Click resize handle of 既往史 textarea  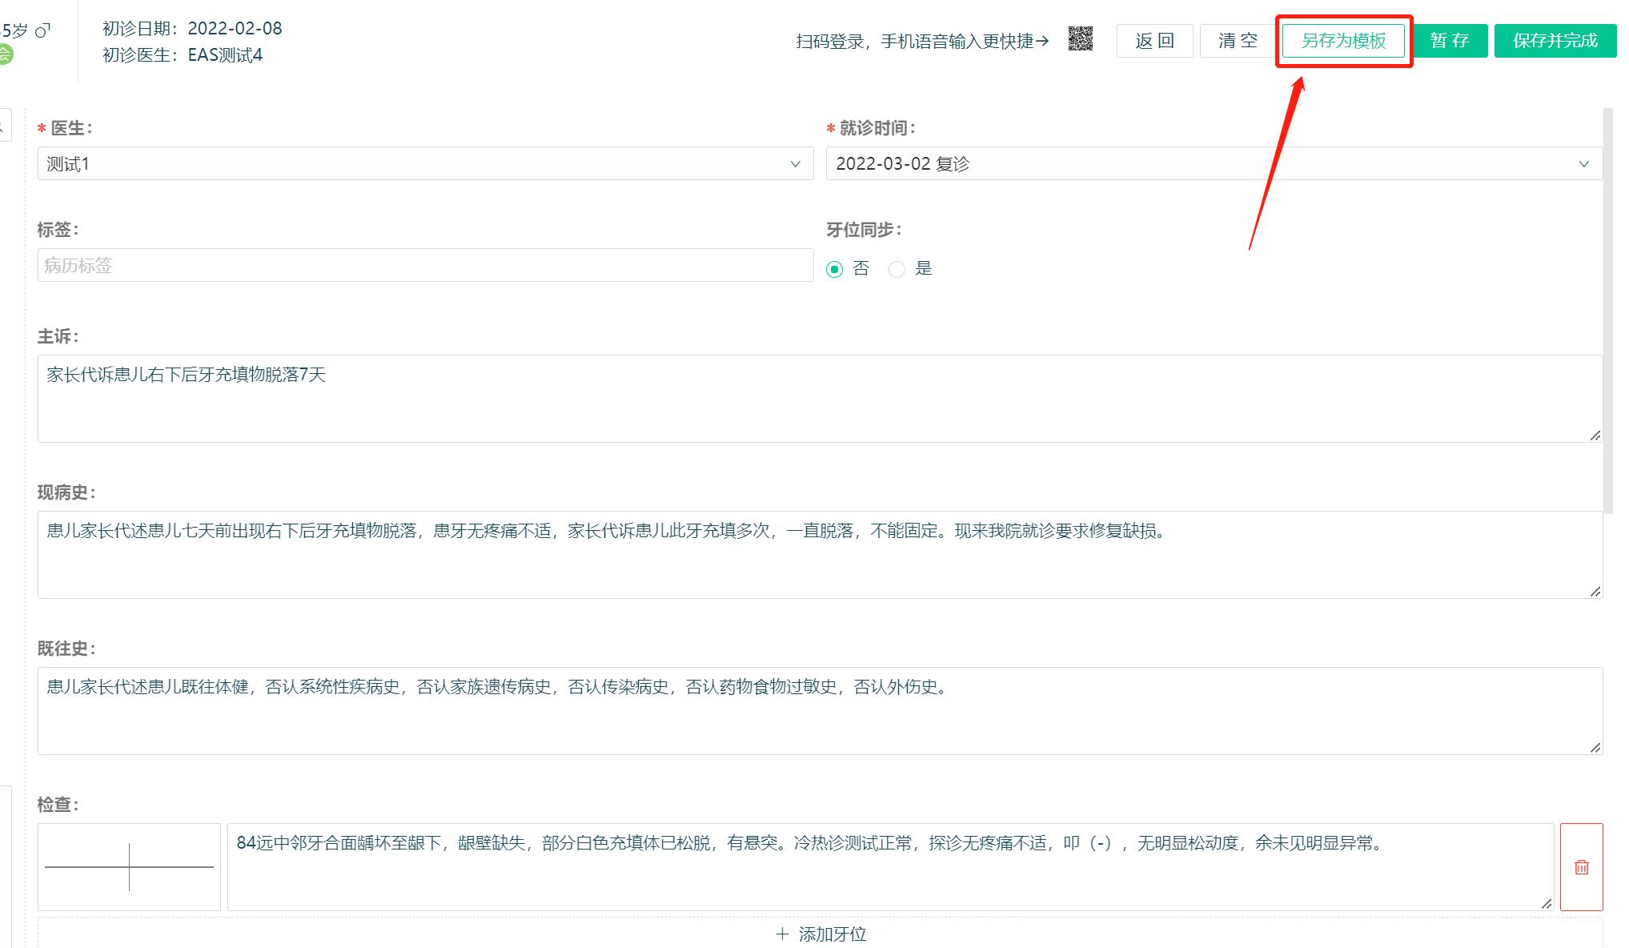coord(1595,747)
